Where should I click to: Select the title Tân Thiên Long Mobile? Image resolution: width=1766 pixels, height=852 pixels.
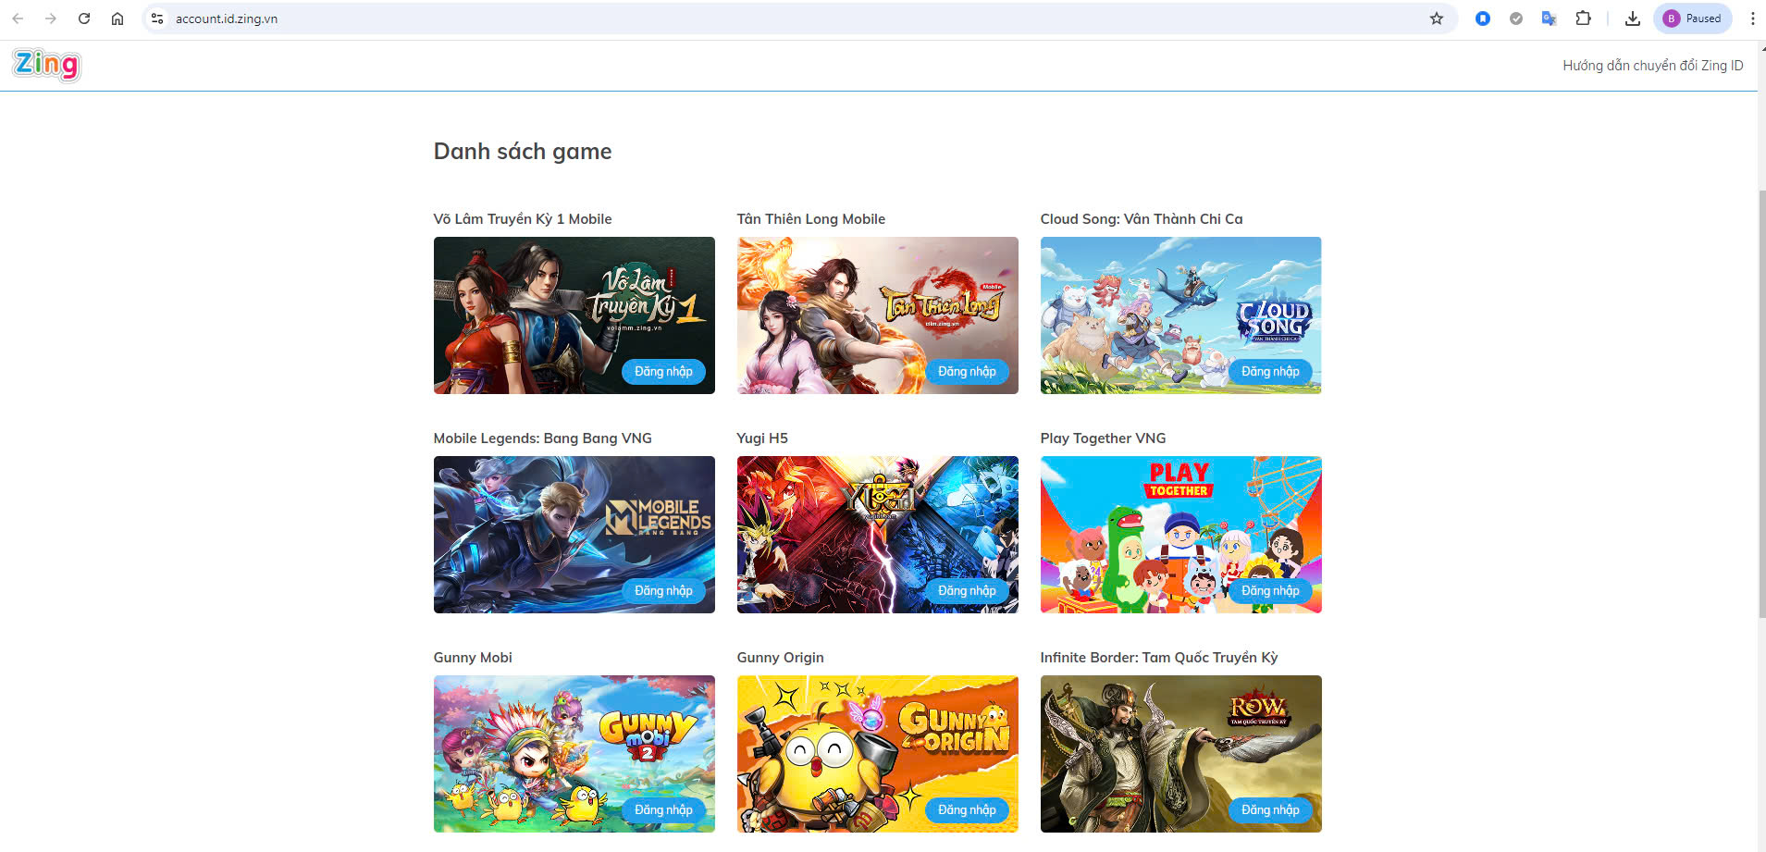pos(811,219)
